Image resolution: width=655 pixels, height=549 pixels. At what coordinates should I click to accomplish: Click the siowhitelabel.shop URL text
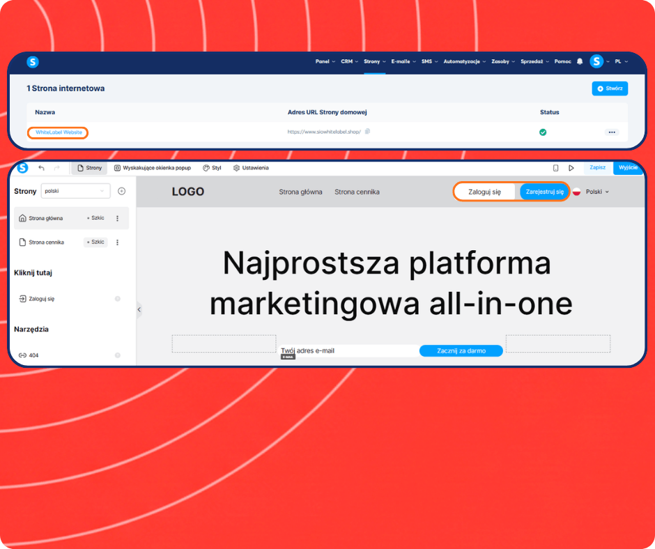tap(324, 132)
